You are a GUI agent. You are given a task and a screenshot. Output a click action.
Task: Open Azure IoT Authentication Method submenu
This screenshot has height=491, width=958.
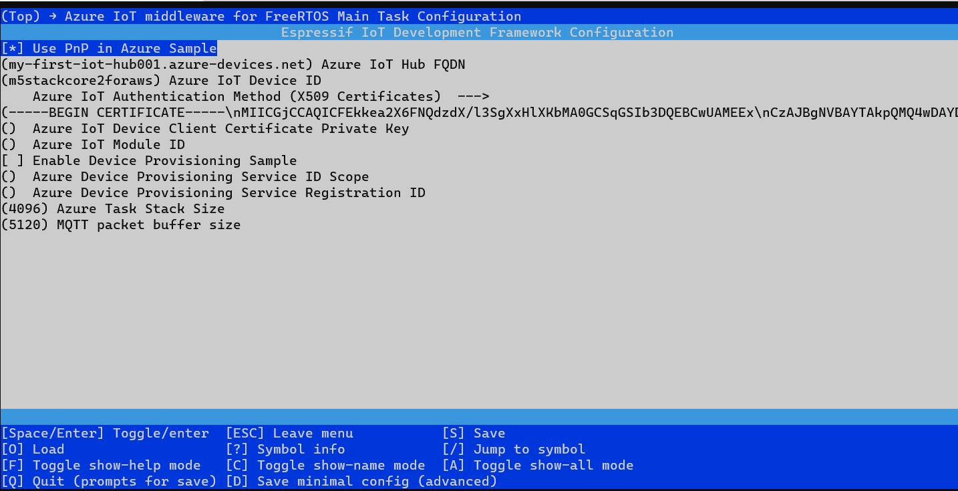261,96
